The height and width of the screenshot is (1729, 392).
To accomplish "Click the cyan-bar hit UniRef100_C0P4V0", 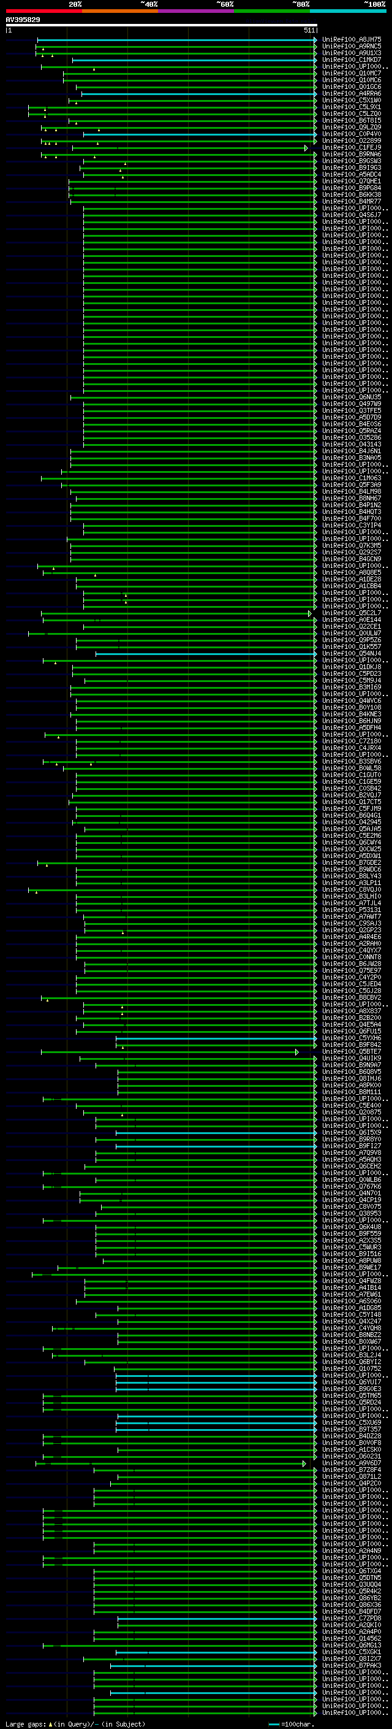I will [x=352, y=134].
